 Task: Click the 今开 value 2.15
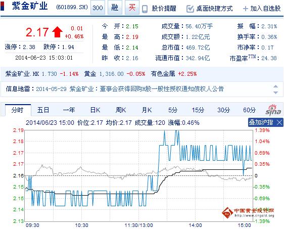pos(132,26)
